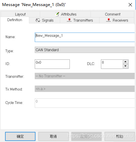Increase DLC with the up arrow

click(x=126, y=62)
